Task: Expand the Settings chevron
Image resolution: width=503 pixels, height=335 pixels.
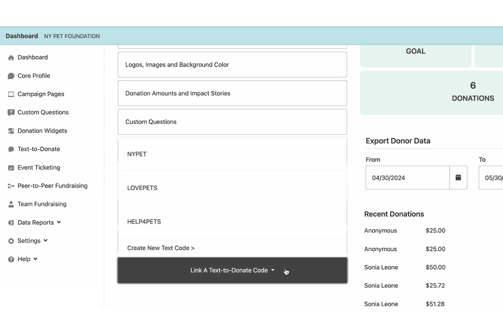Action: click(46, 241)
